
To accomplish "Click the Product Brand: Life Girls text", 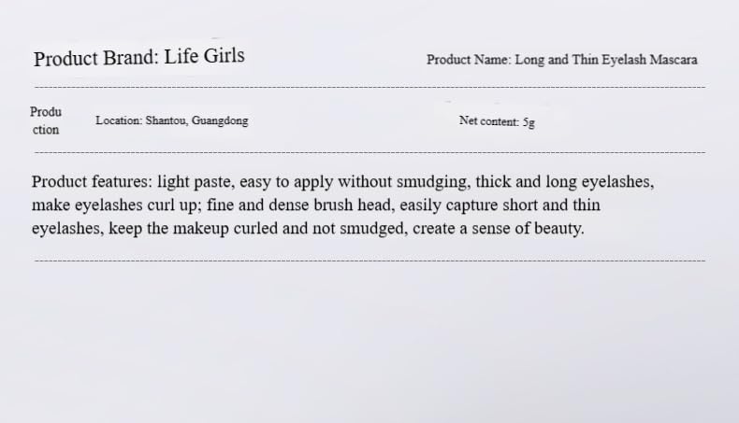I will tap(139, 57).
